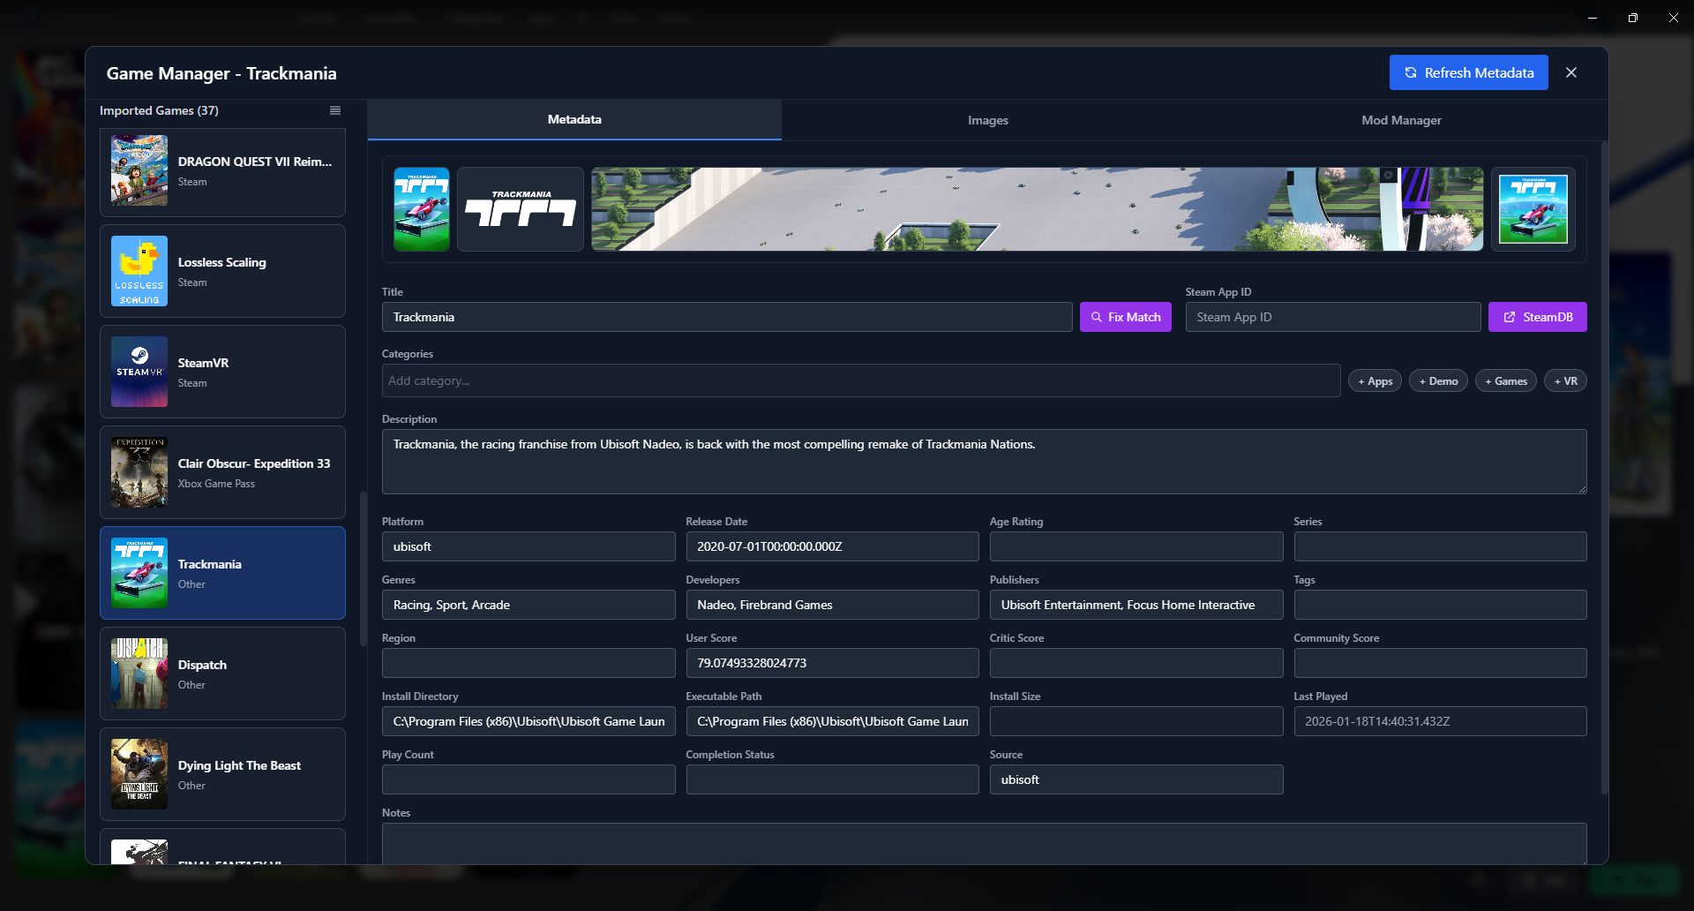Viewport: 1694px width, 911px height.
Task: Switch to the Images tab
Action: pos(986,120)
